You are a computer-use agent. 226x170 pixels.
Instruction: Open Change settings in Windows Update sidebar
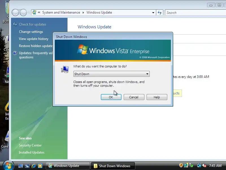(31, 32)
